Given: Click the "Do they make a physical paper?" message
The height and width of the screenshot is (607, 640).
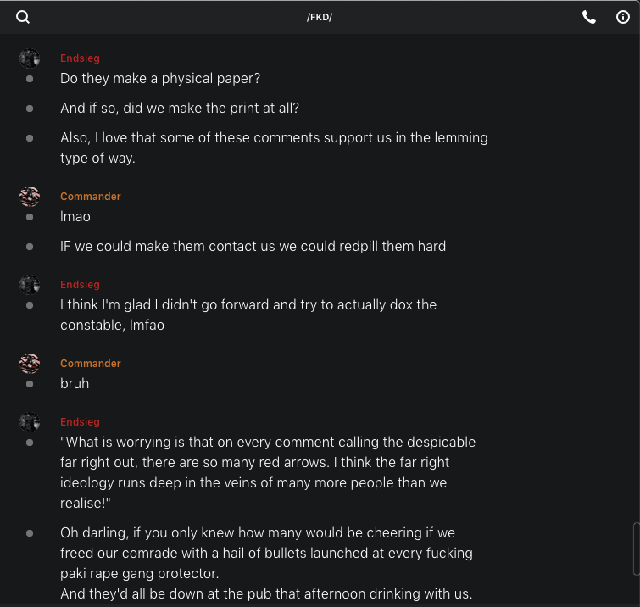Looking at the screenshot, I should coord(160,79).
